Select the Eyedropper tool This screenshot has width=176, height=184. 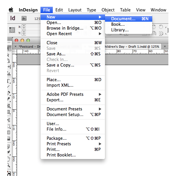click(x=9, y=152)
